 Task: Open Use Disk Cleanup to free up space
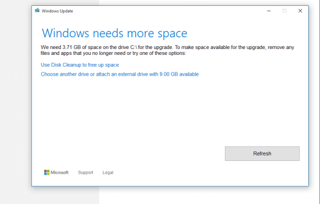pyautogui.click(x=80, y=65)
